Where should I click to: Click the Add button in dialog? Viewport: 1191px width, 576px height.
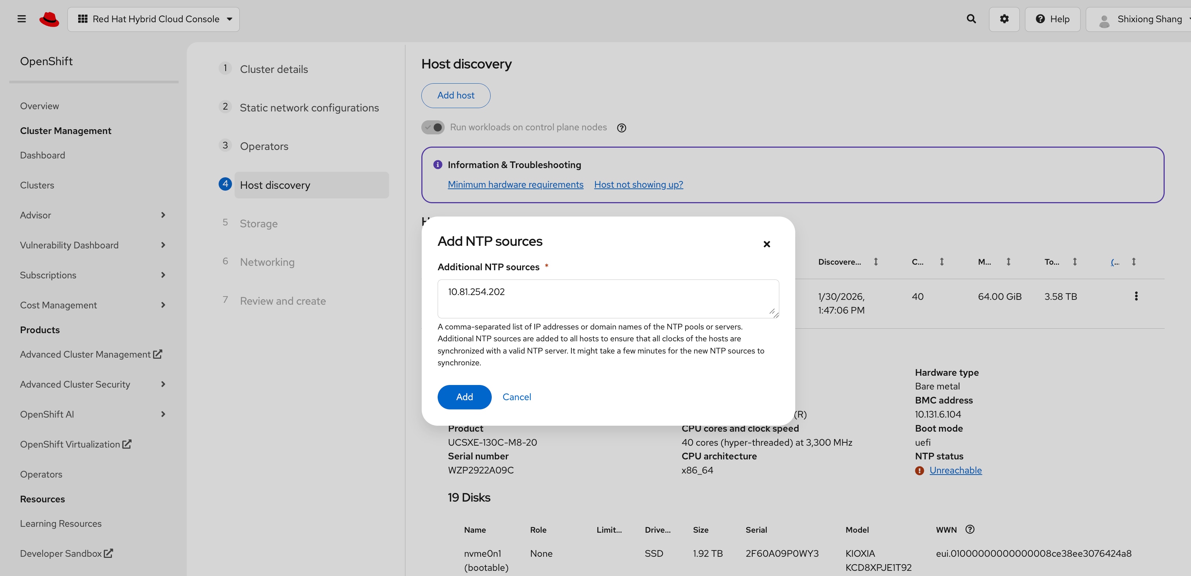pyautogui.click(x=464, y=397)
